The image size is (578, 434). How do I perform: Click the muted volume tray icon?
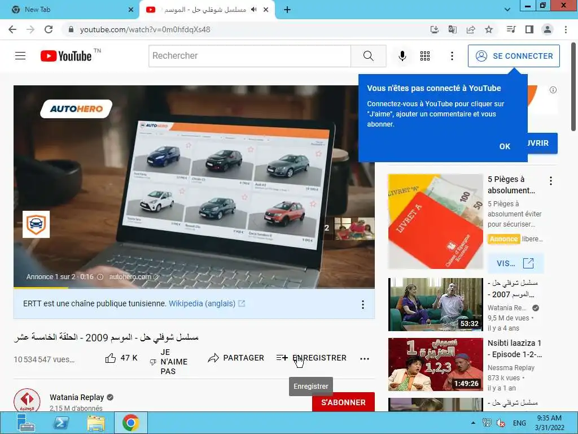500,423
